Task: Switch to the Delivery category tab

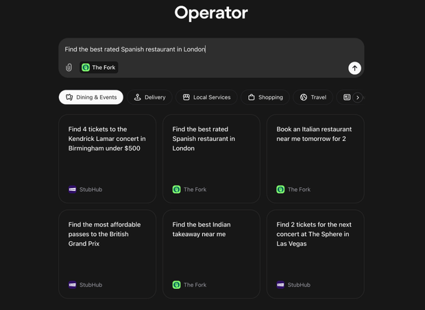Action: point(149,97)
